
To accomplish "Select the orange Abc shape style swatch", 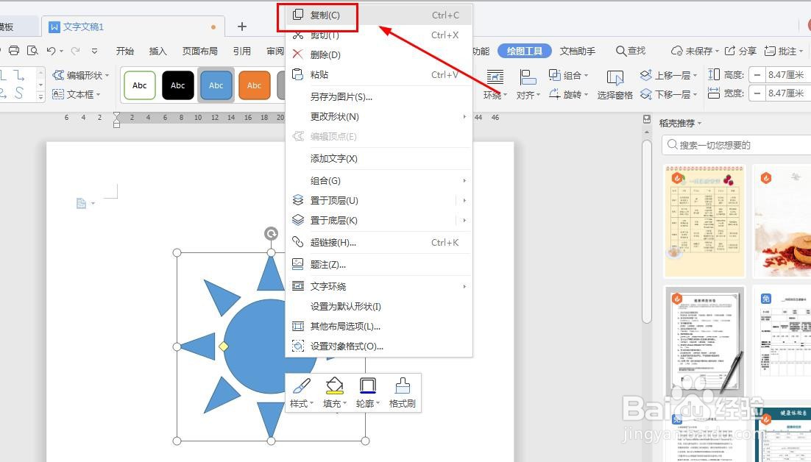I will click(255, 85).
